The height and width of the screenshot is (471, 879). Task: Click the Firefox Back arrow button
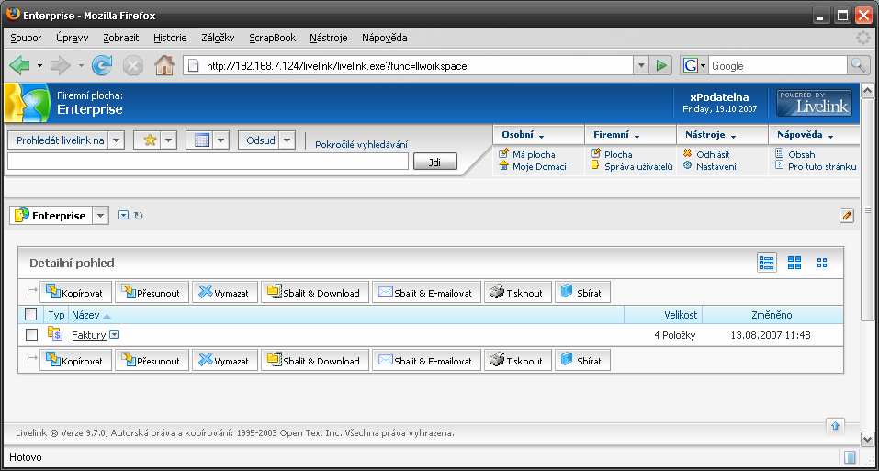coord(20,65)
